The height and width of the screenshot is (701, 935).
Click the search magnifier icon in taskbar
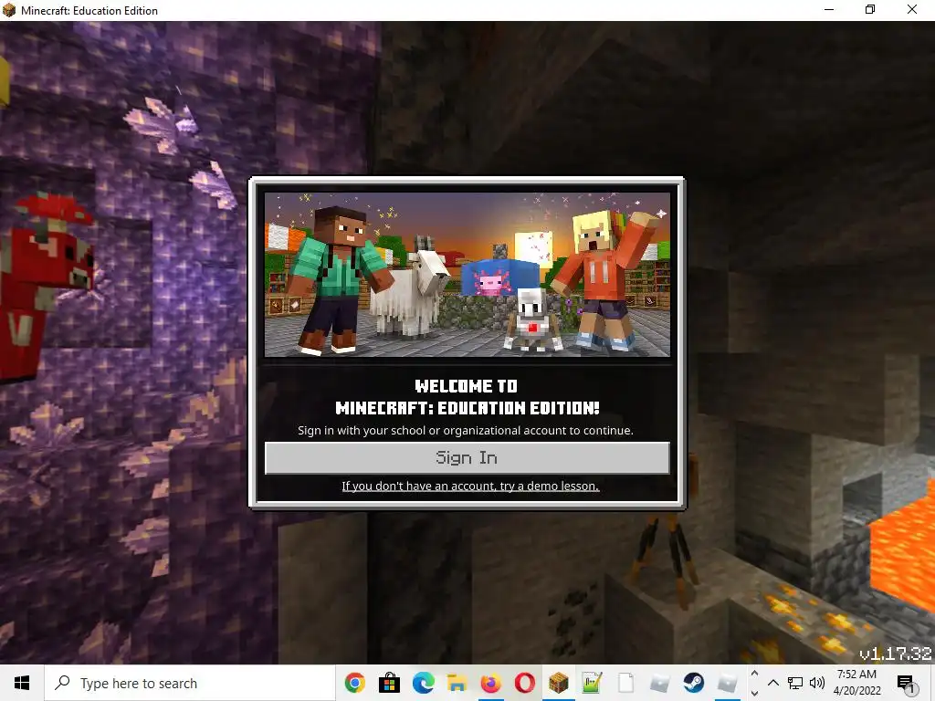click(x=63, y=683)
